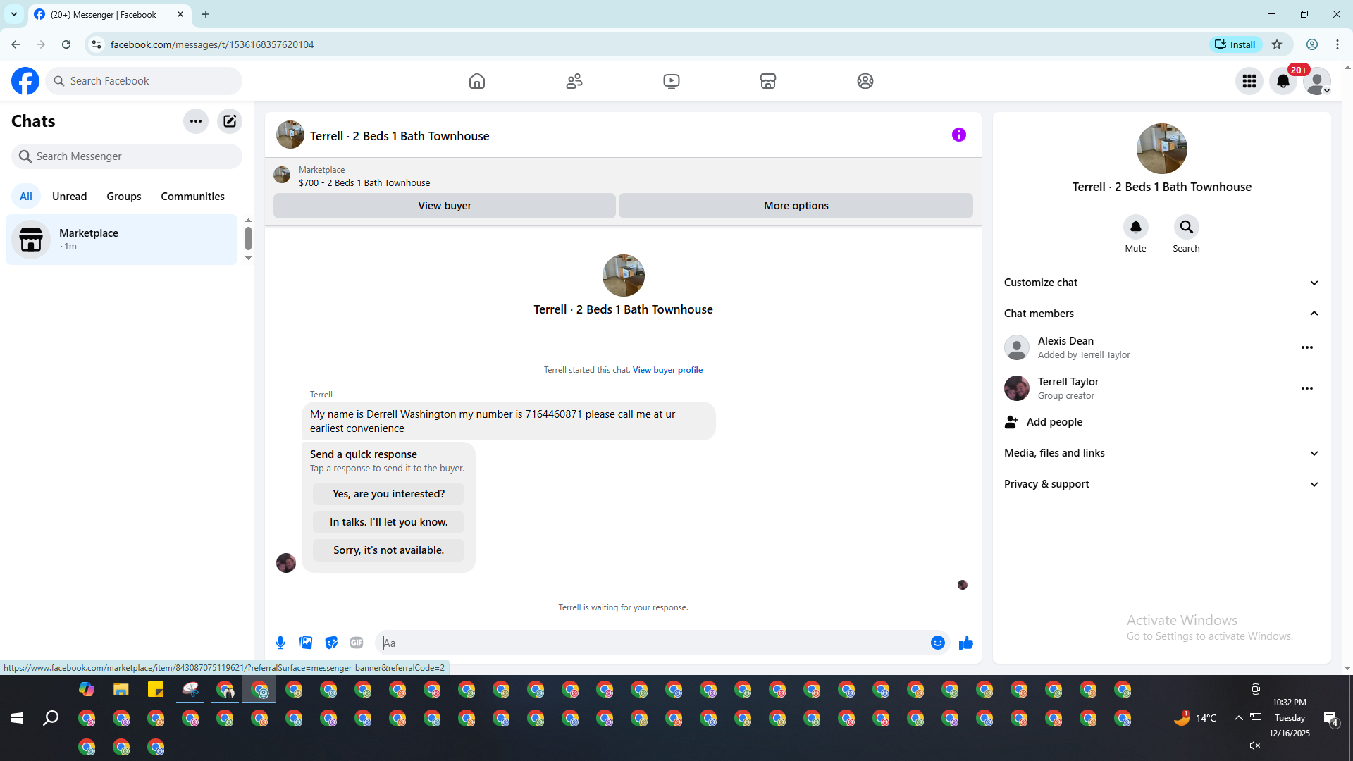
Task: Open Marketplace icon in top navigation
Action: click(768, 81)
